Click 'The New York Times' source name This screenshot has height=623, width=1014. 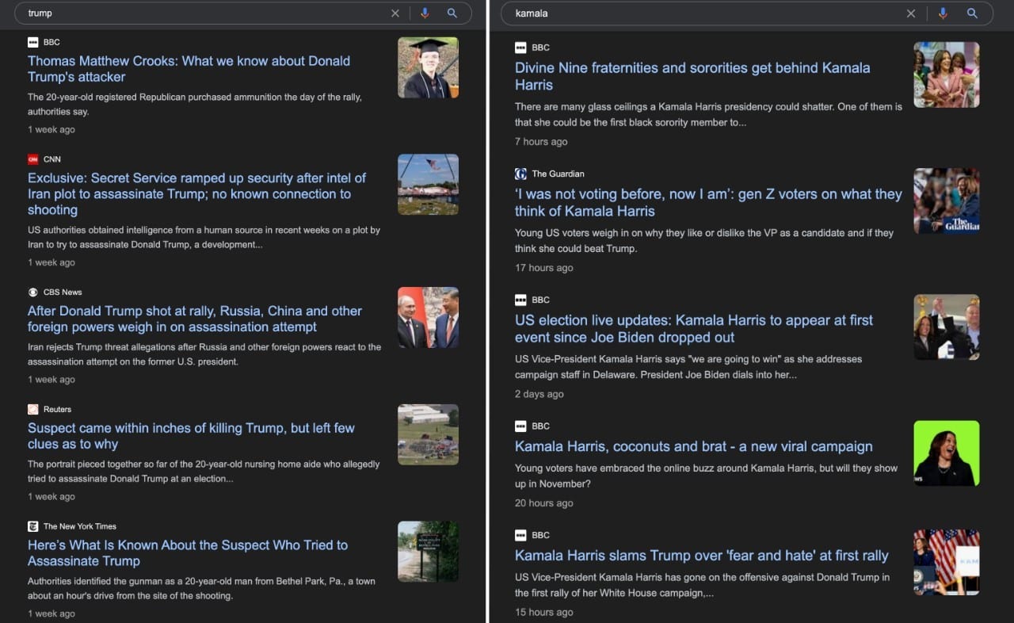80,526
